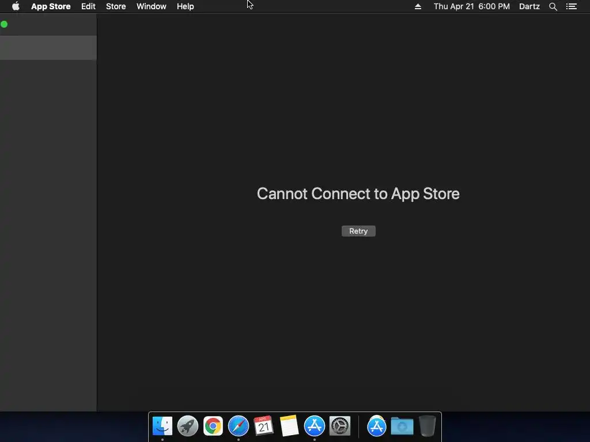Open Calendar showing 21 in Dock
Image resolution: width=590 pixels, height=442 pixels.
(x=263, y=426)
